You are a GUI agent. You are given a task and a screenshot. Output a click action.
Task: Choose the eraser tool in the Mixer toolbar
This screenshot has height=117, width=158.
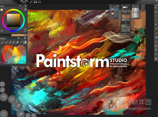click(x=17, y=42)
